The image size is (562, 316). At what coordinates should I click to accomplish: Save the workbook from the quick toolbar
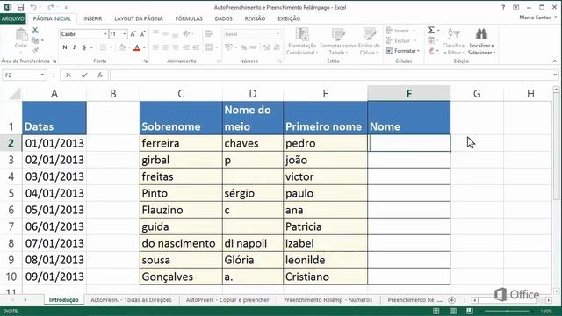[20, 7]
